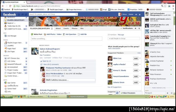The image size is (176, 112).
Task: Click the Facebook logo in the blue bar
Action: [10, 14]
